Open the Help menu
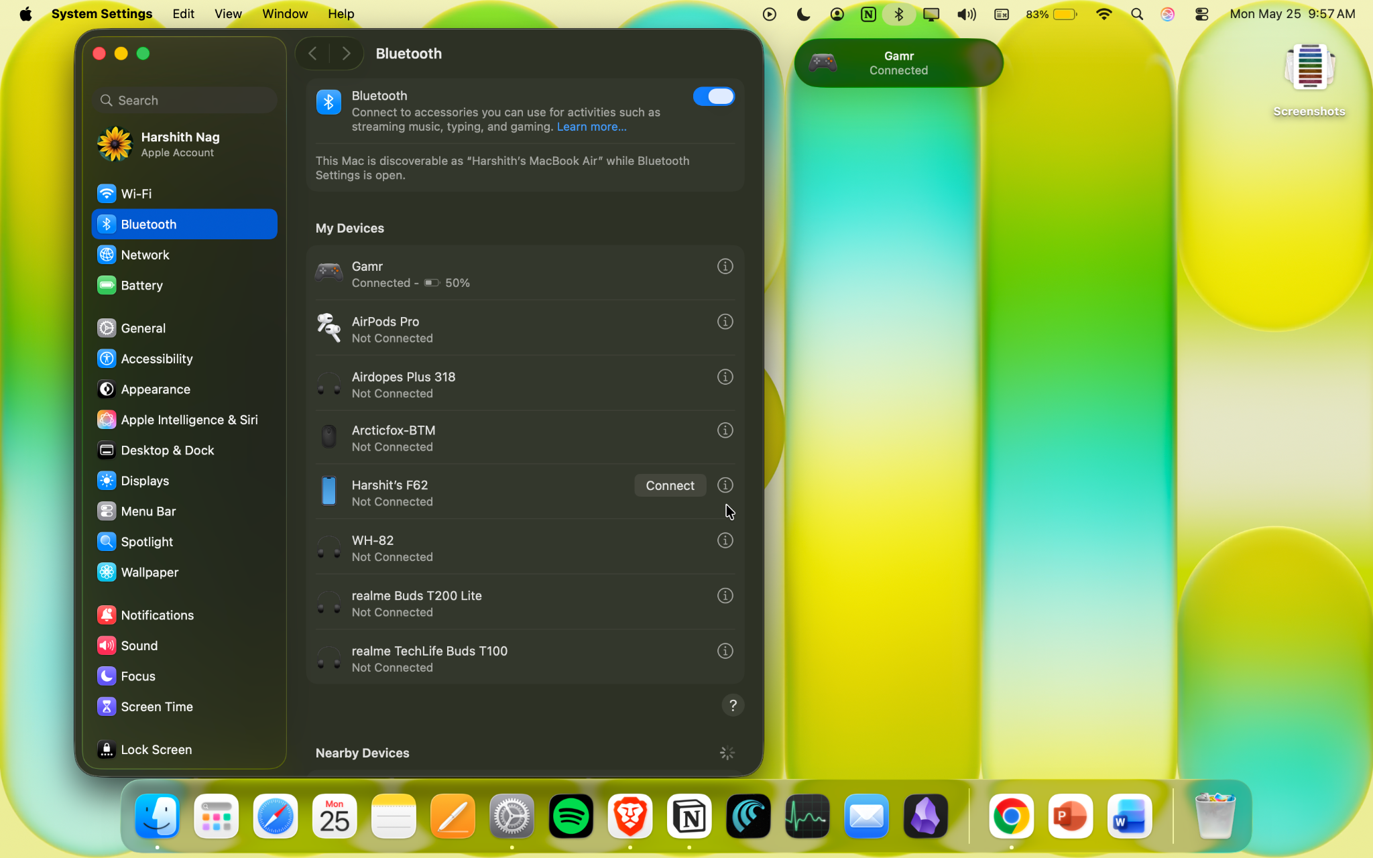The width and height of the screenshot is (1373, 858). (341, 14)
